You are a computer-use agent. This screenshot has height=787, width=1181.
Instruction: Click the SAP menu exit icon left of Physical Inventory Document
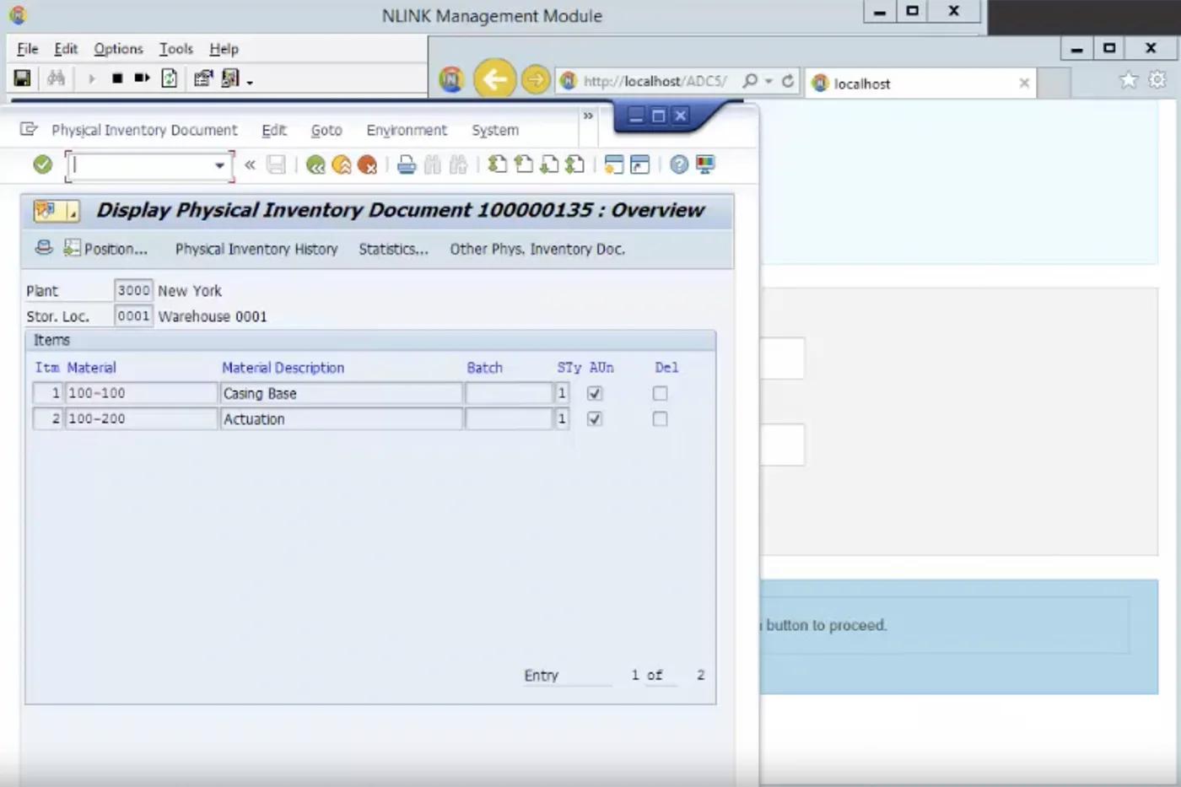(x=29, y=129)
